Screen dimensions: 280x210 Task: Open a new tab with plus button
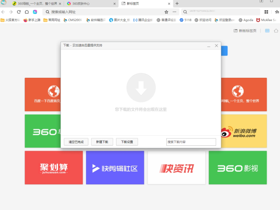coord(177,3)
